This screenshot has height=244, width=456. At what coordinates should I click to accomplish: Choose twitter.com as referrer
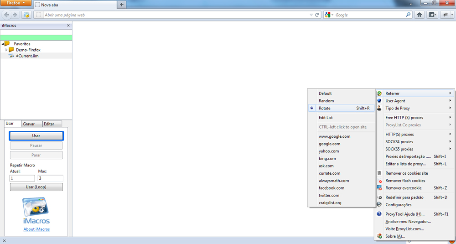342,196
